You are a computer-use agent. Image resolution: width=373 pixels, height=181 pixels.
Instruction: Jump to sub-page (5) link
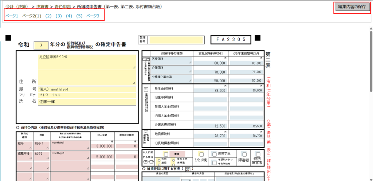[79, 16]
